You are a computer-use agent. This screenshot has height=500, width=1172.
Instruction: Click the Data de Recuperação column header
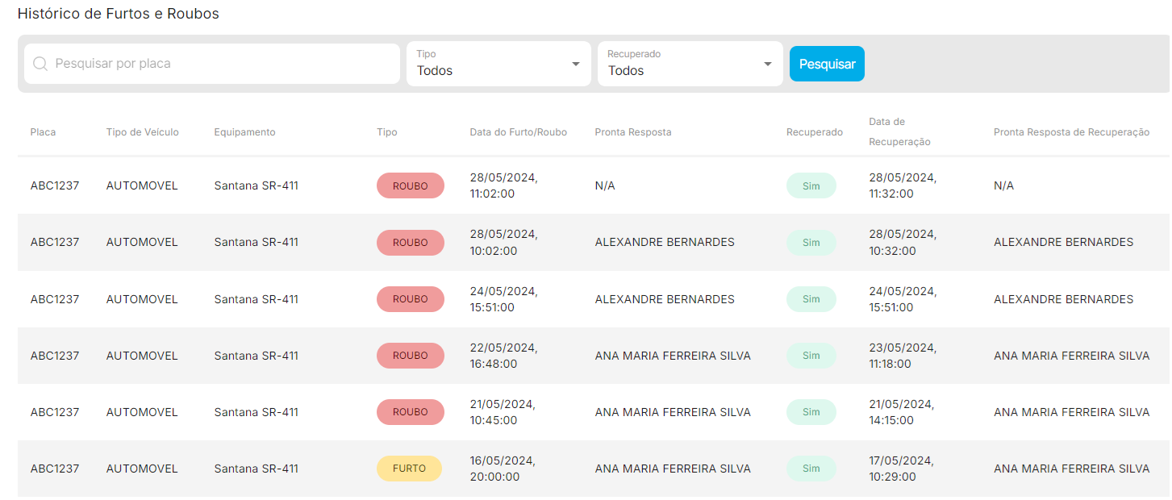click(899, 131)
